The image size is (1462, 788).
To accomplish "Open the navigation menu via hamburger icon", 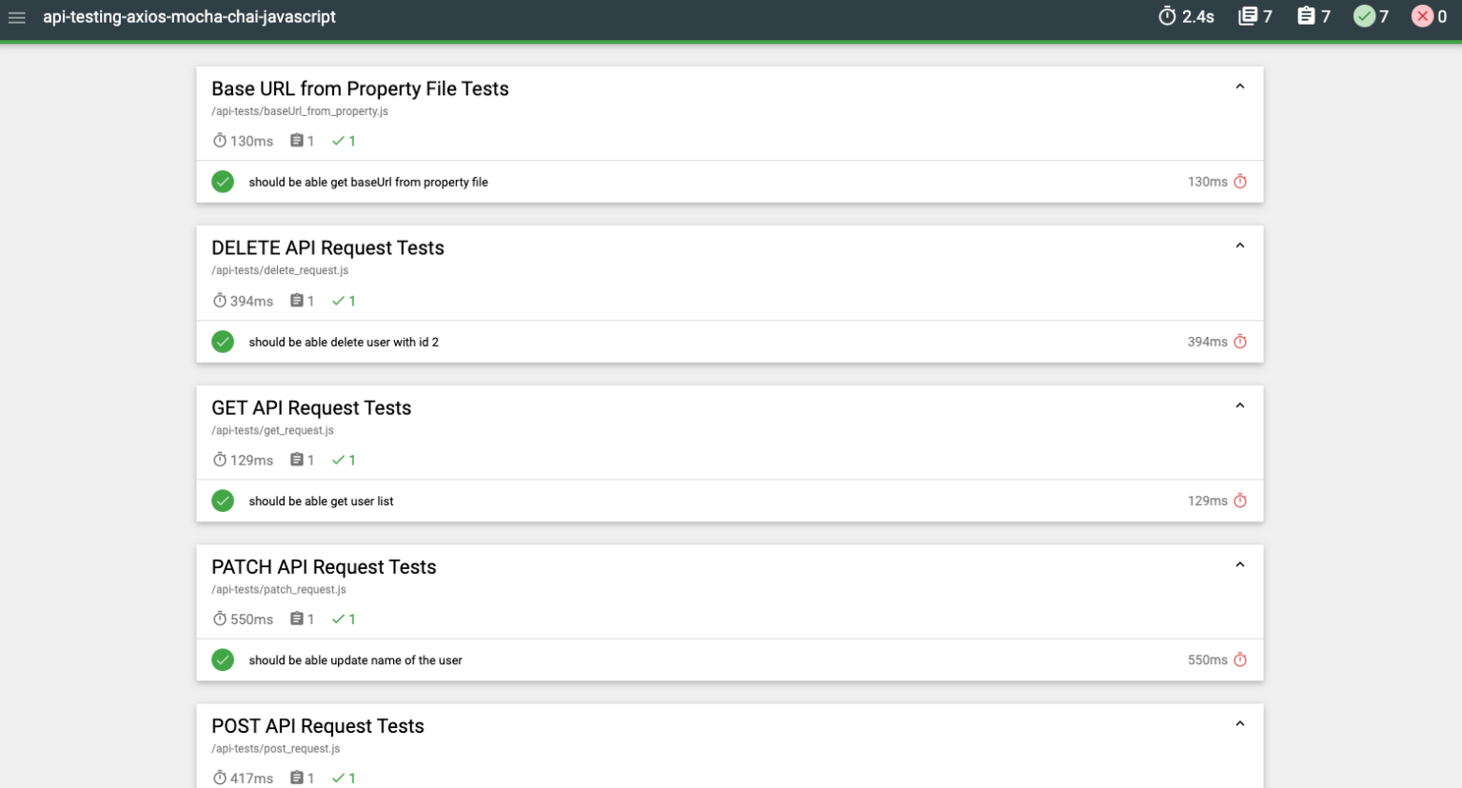I will pos(17,16).
